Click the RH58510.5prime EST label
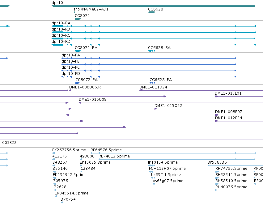Image resolution: width=263 pixels, height=204 pixels. click(231, 181)
